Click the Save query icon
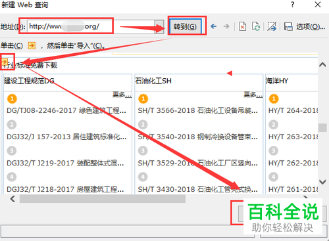This screenshot has height=241, width=329. (x=288, y=26)
